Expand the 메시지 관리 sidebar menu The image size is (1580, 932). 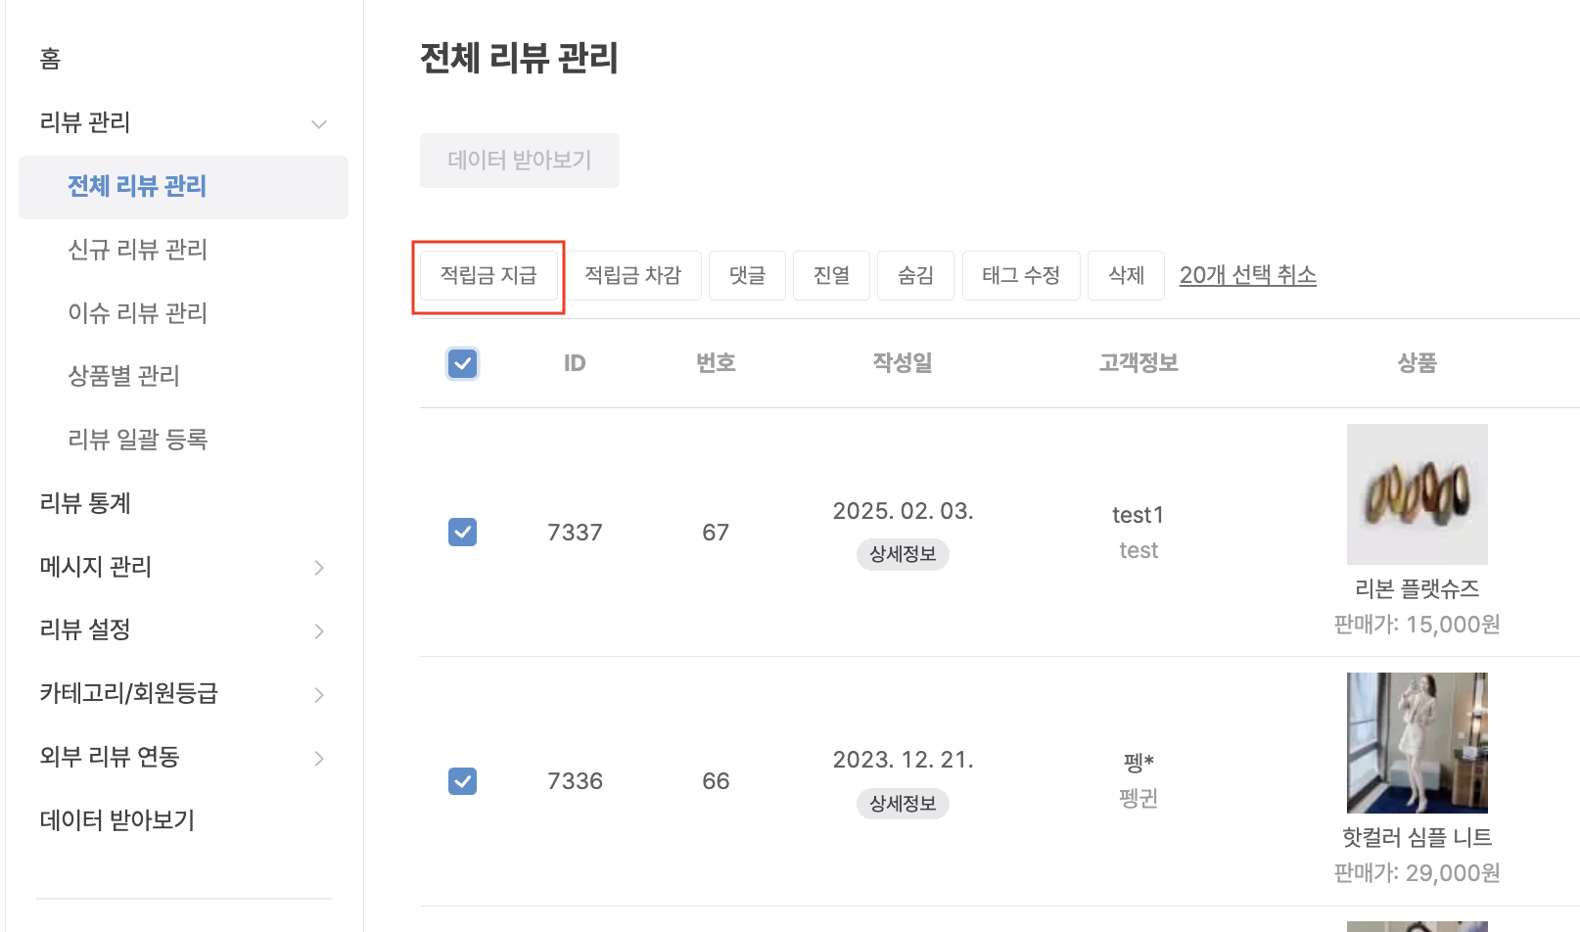tap(318, 568)
